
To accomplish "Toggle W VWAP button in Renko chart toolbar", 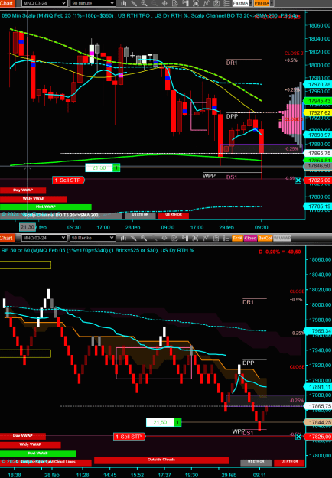I will (282, 238).
